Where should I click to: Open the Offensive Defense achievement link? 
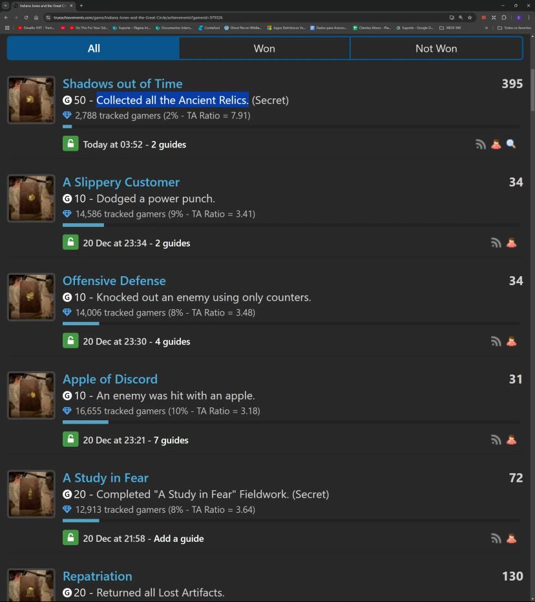click(114, 281)
